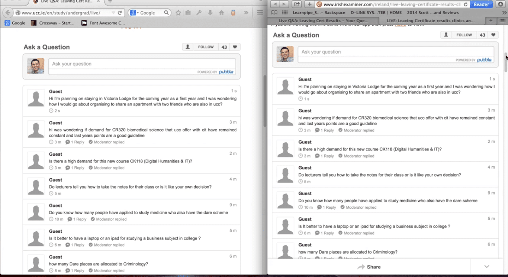
Task: Open Safari downloads button
Action: point(501,4)
